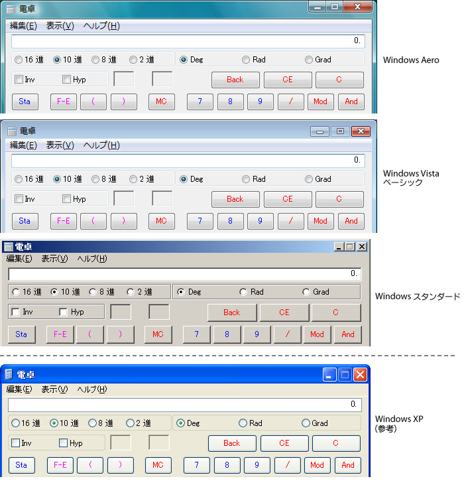Click divide button in Windows Standard calculator
This screenshot has height=491, width=464.
[288, 334]
